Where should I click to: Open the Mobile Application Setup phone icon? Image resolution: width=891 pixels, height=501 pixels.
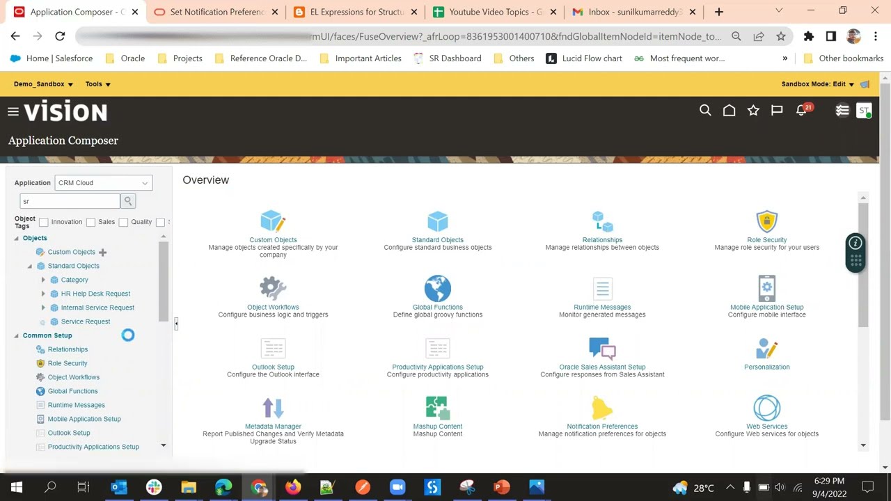coord(766,289)
